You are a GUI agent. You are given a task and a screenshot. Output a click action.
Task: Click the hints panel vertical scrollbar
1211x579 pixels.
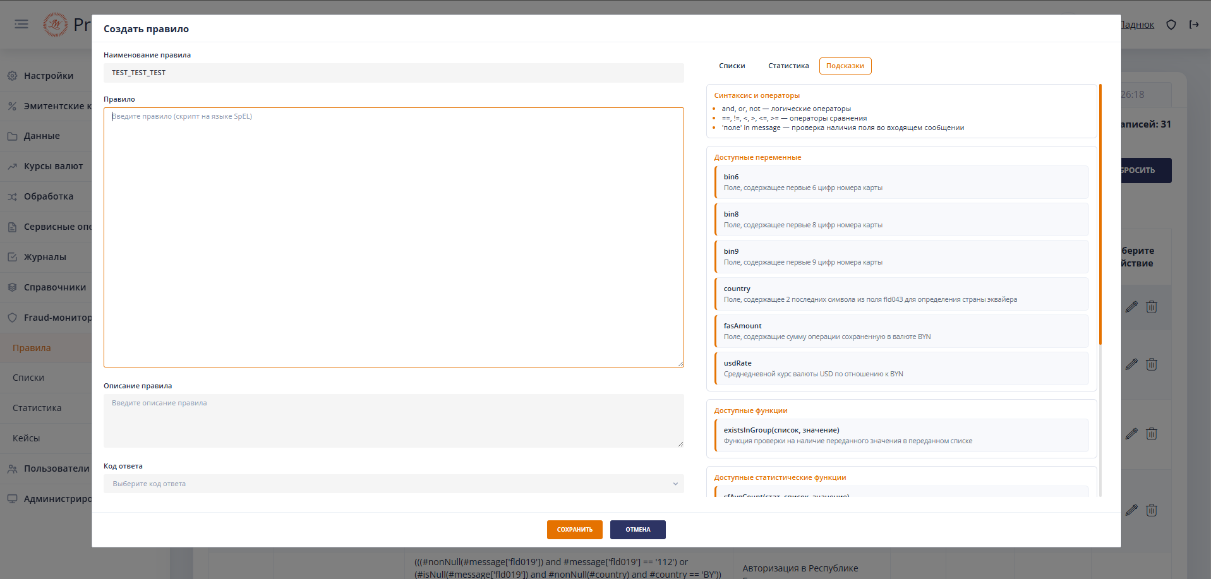[x=1100, y=215]
